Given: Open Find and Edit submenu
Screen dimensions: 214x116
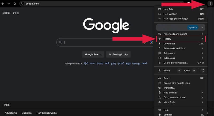Looking at the screenshot, I should pyautogui.click(x=181, y=92).
